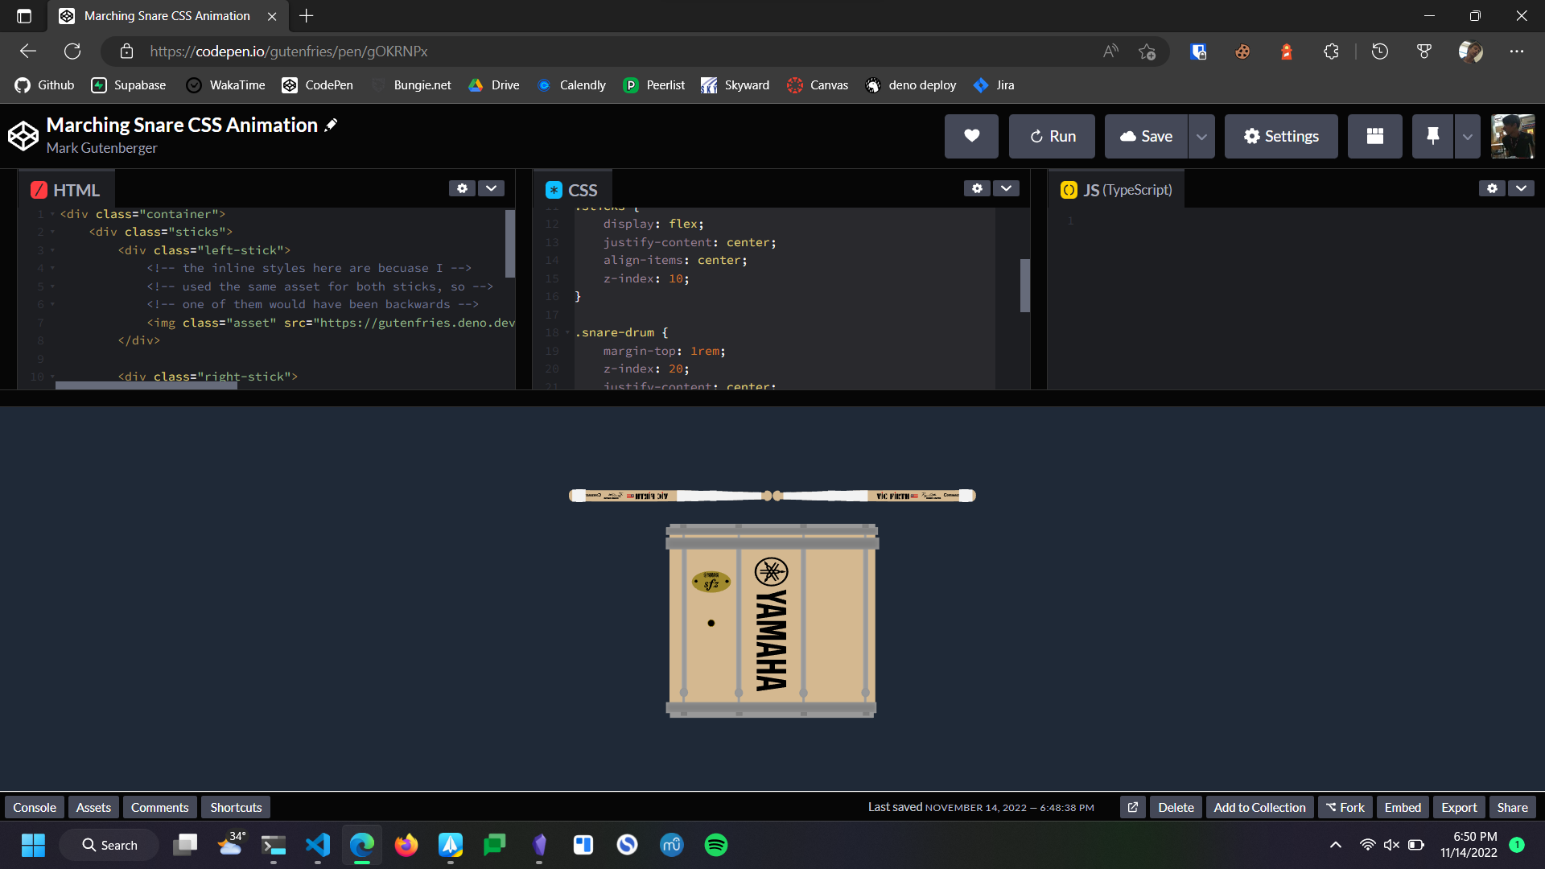Expand CSS editor dropdown chevron
The height and width of the screenshot is (869, 1545).
(1006, 187)
